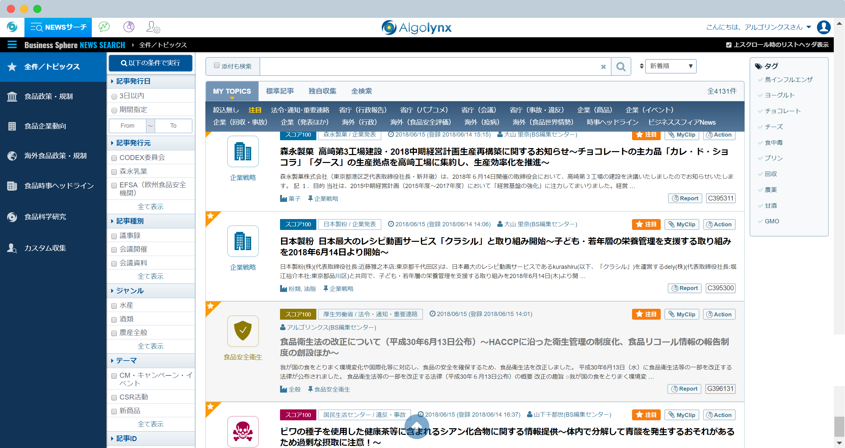Screen dimensions: 845x448
Task: Expand the 記事ID filter section
Action: [x=151, y=438]
